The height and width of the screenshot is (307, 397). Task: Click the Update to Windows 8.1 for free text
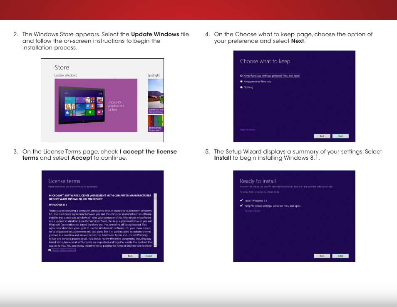[116, 106]
